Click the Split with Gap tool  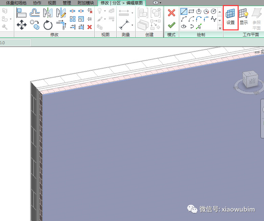81,11
